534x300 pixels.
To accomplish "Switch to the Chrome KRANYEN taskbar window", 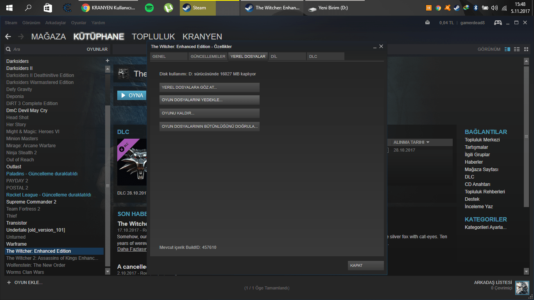I will click(109, 8).
